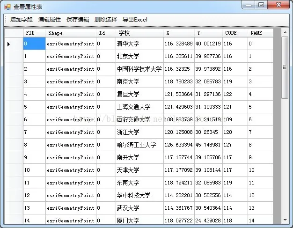Viewport: 293px width, 228px height.
Task: Select the Shape cell in 浙江大学 row
Action: (71, 132)
